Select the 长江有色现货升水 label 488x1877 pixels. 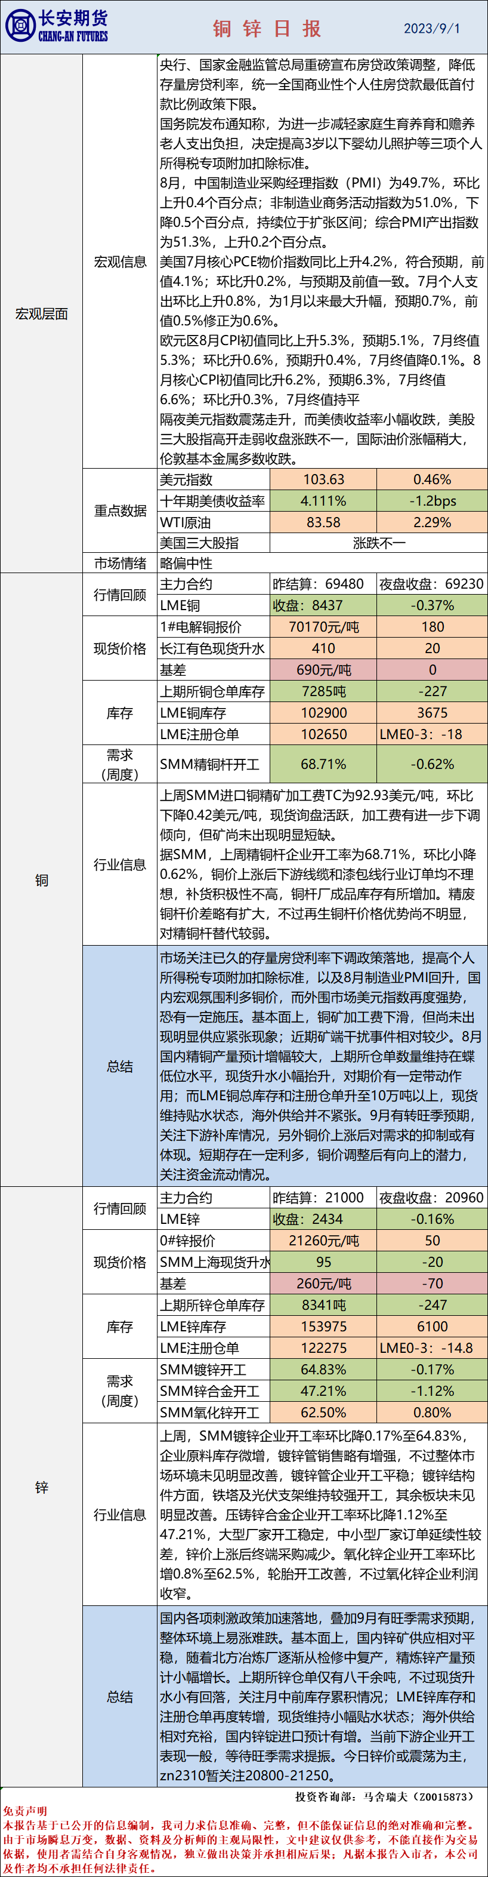[213, 648]
